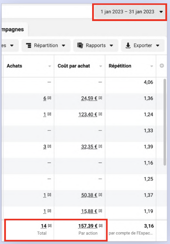Click the Répétition value 1,16

pos(148,163)
